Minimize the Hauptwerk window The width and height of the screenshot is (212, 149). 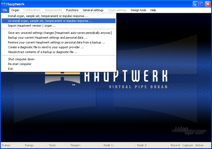196,4
